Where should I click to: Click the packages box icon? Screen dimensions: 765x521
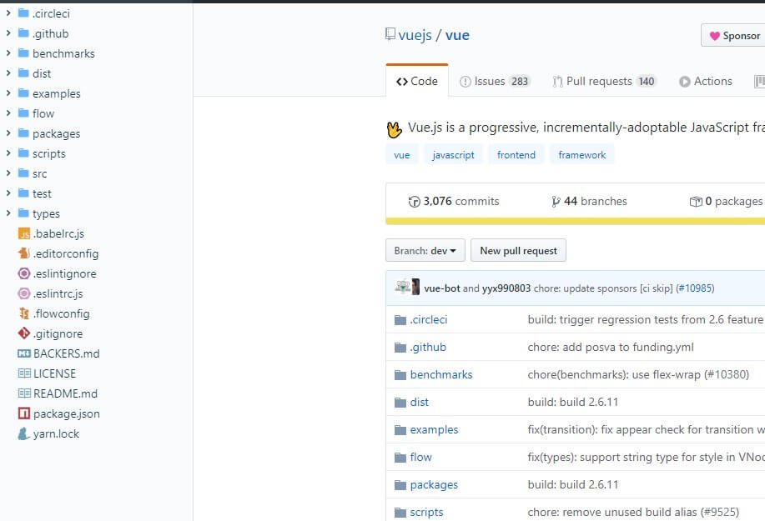pos(696,201)
